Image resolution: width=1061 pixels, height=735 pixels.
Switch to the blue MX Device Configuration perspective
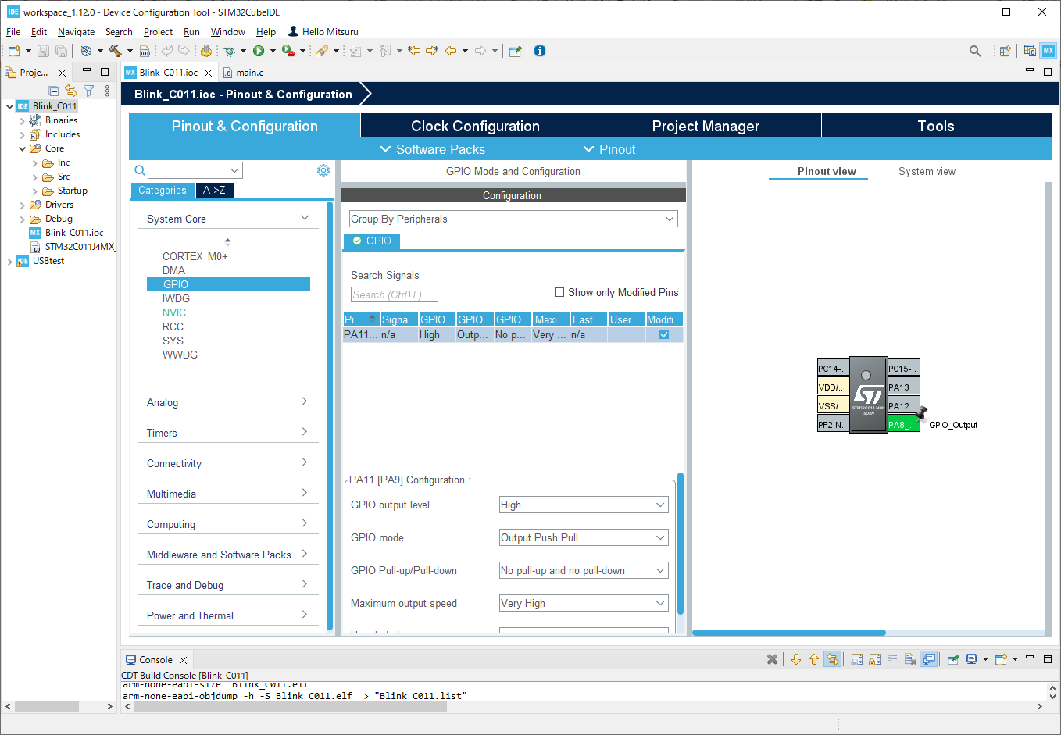(1048, 51)
